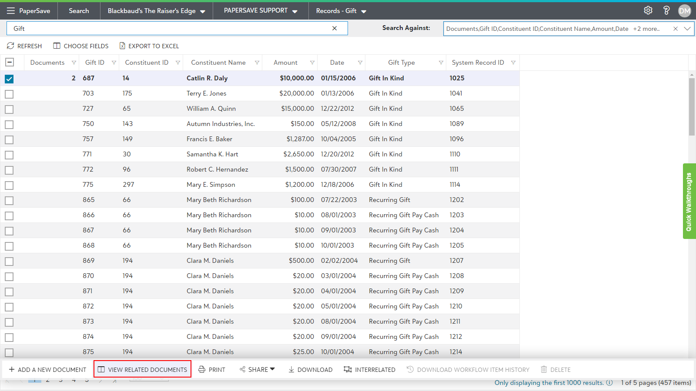Expand the Records - Gift dropdown
This screenshot has height=391, width=696.
[x=341, y=11]
